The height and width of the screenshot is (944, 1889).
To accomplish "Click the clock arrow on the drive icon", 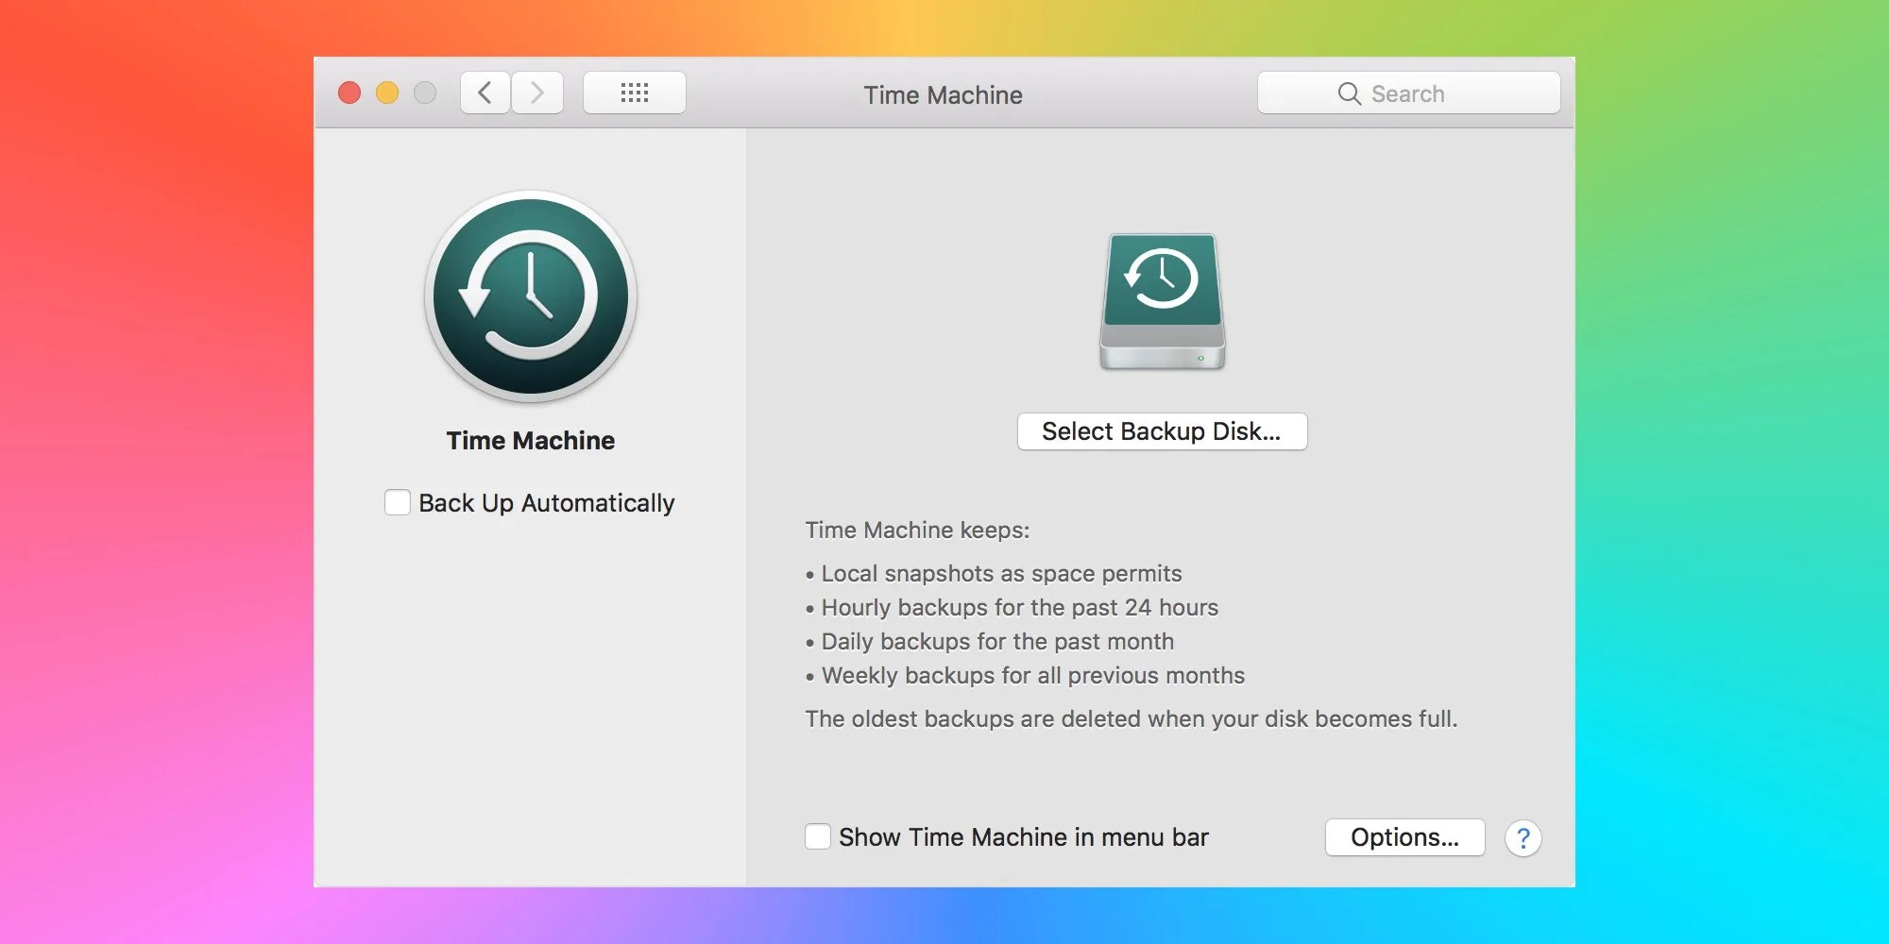I will pos(1162,277).
